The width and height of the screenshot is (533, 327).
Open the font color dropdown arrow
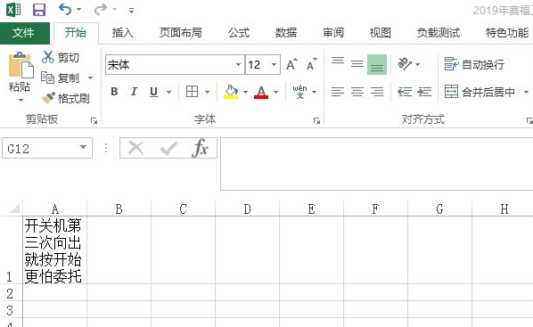[275, 92]
